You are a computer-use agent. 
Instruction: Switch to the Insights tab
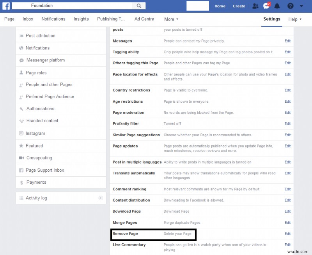point(81,19)
